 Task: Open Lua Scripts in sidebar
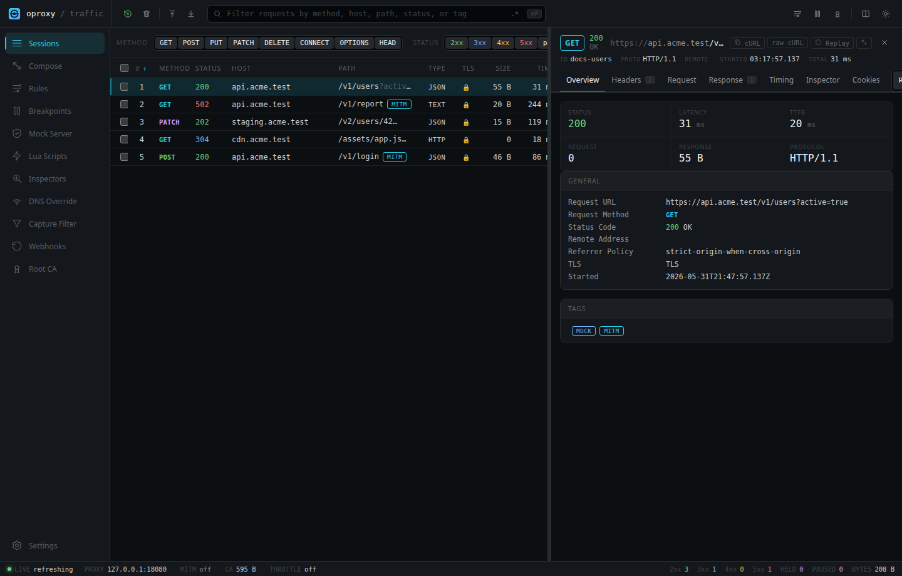(x=55, y=156)
